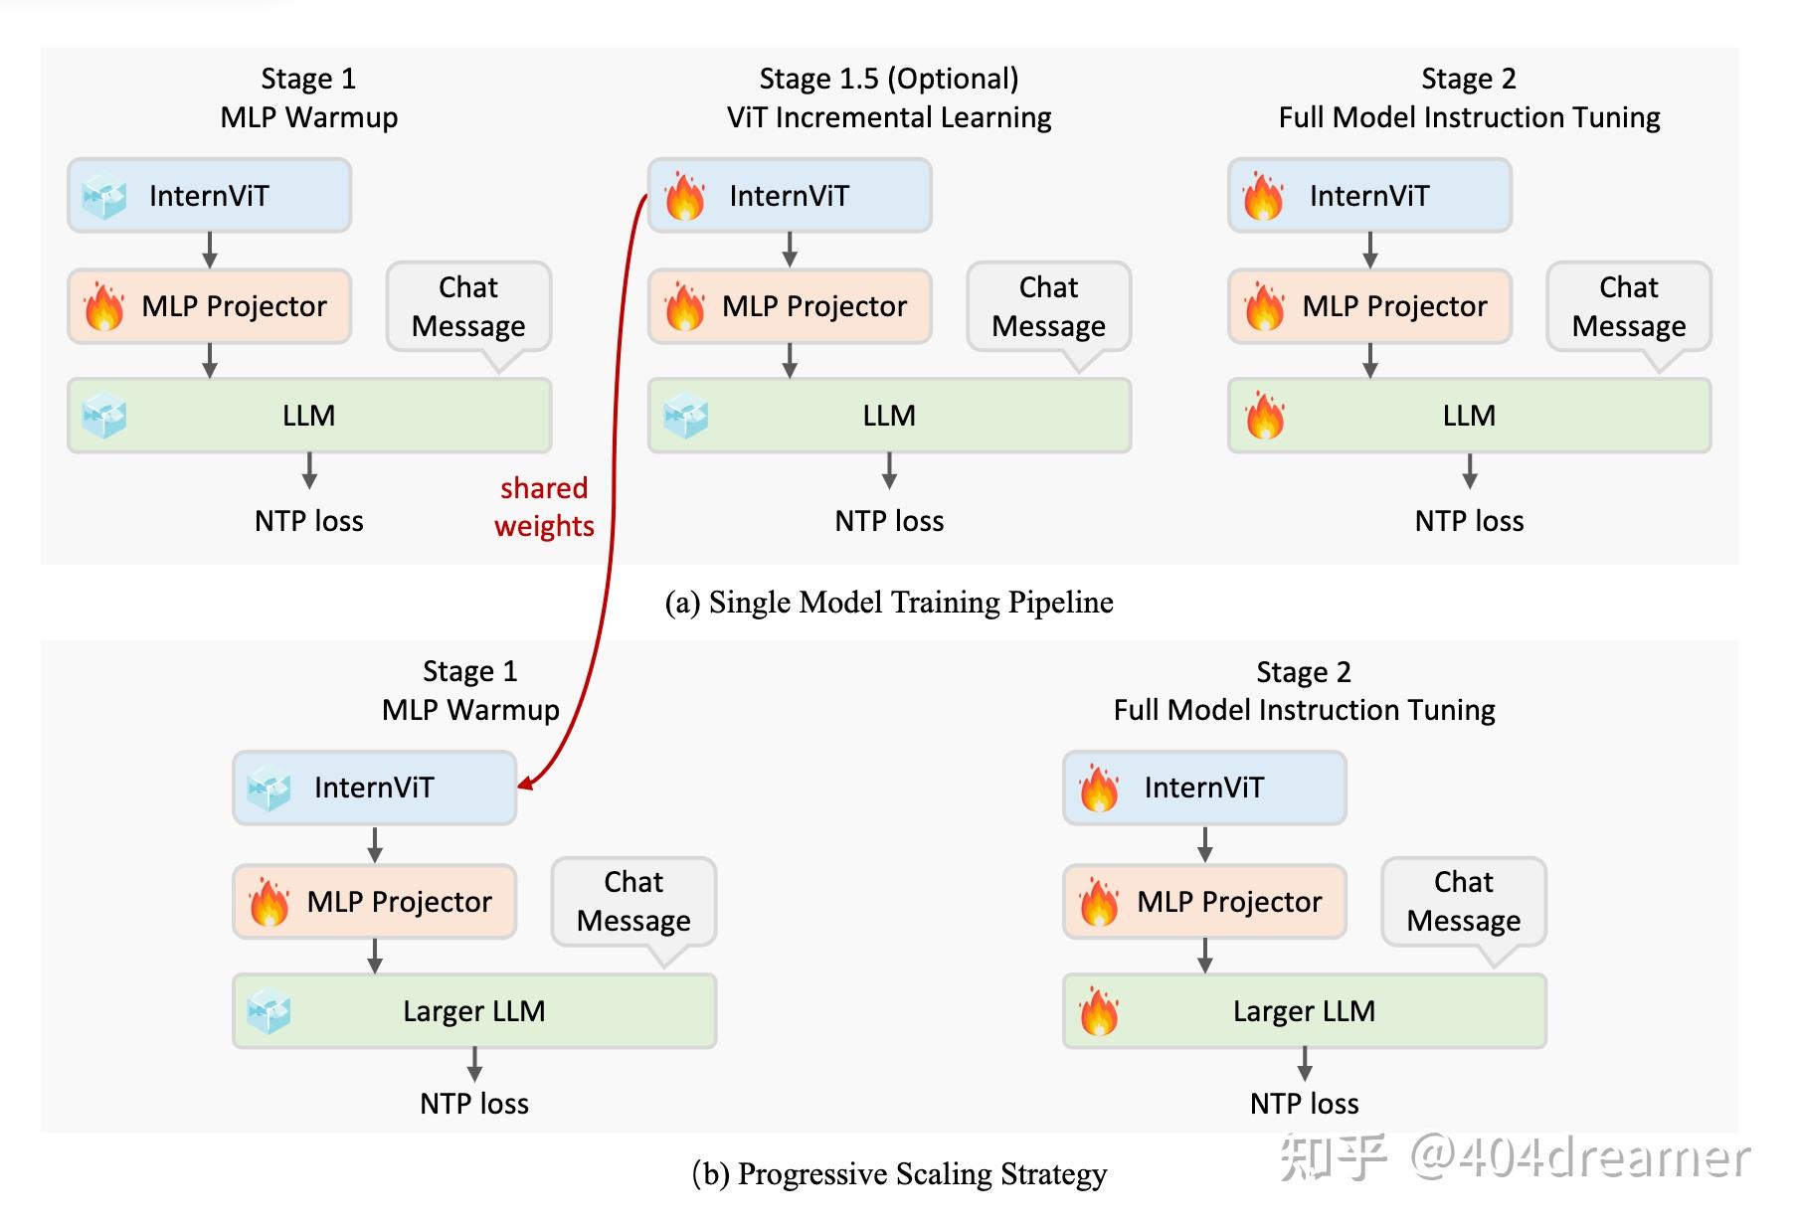
Task: Click the '@404dreamer' watermark text
Action: [1579, 1158]
